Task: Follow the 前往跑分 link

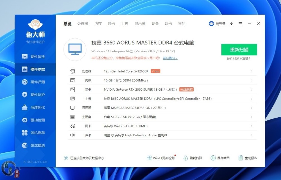Action: (170, 58)
